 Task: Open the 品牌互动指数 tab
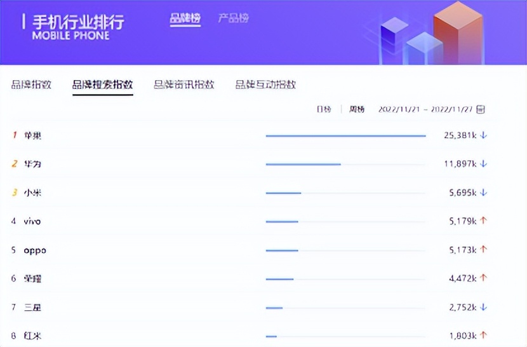(x=265, y=84)
